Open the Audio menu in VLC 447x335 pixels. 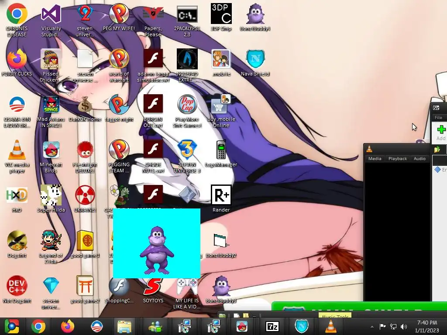419,159
